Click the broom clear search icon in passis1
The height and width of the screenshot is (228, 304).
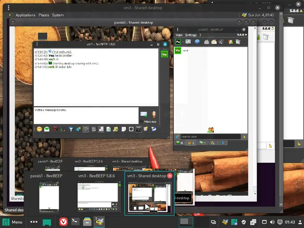click(244, 137)
